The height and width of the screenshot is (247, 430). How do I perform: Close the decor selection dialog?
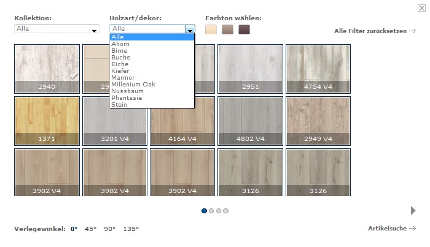[421, 8]
